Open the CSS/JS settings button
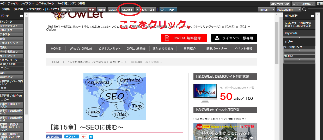Screen dimensions: 323x140 click(x=113, y=10)
